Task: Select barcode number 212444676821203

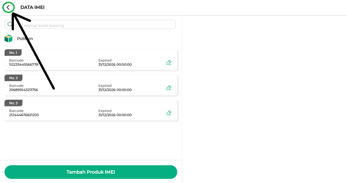Action: click(x=24, y=115)
